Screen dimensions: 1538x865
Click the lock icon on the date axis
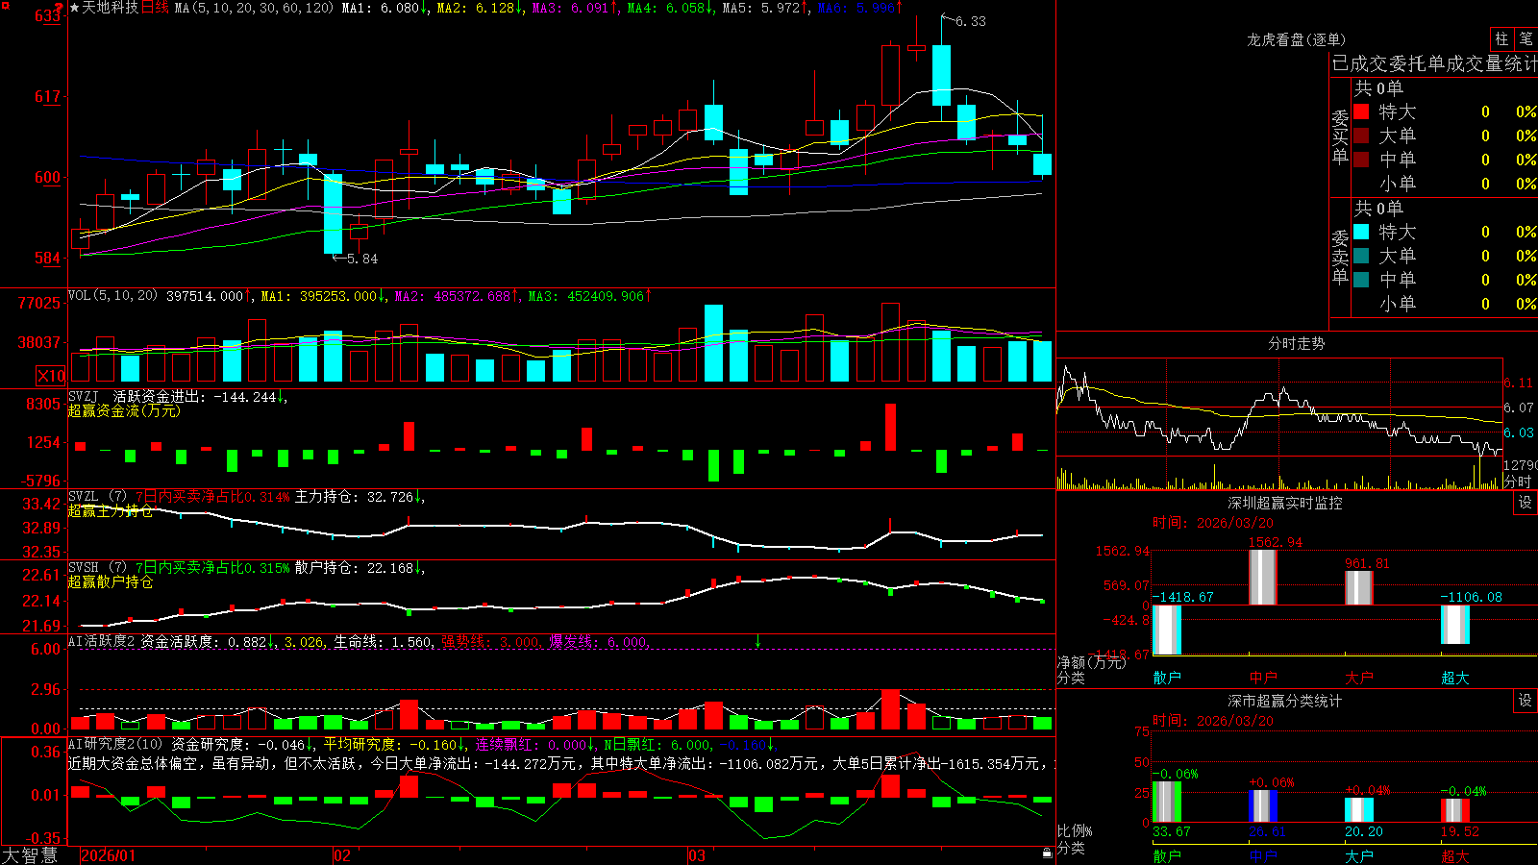(x=1047, y=853)
